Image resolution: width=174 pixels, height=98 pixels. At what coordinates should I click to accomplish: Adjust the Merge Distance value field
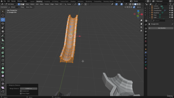click(29, 88)
